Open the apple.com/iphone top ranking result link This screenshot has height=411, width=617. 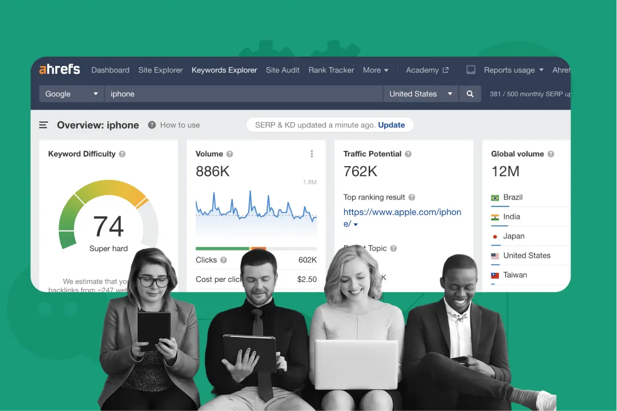point(401,212)
